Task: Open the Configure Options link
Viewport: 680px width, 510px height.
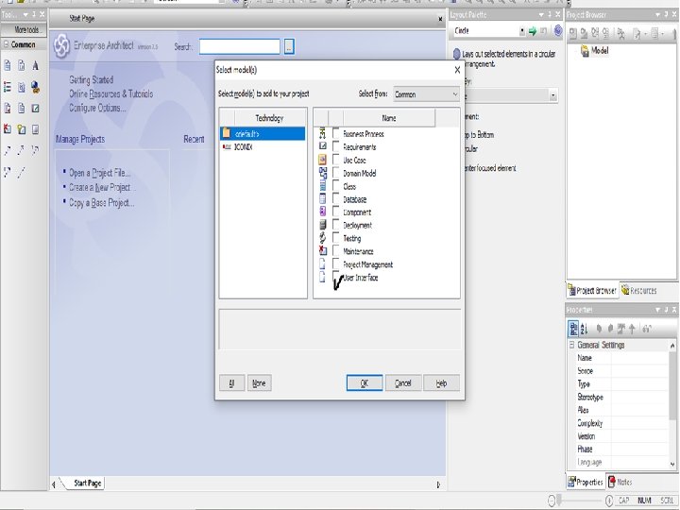Action: tap(97, 108)
